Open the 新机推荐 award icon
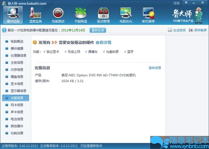The height and width of the screenshot is (149, 209). click(x=148, y=15)
